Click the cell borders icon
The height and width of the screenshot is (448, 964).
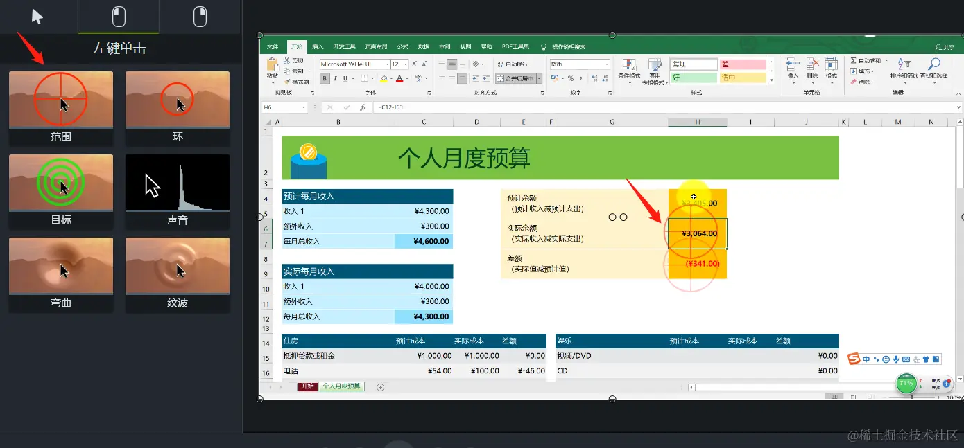coord(364,79)
